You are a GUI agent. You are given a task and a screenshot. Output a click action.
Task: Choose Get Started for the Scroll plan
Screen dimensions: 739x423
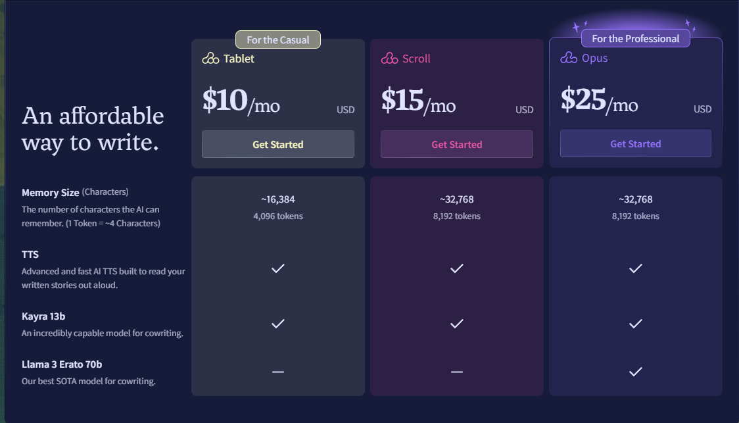coord(457,144)
